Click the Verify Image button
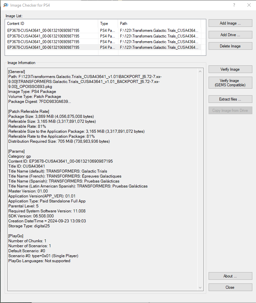The width and height of the screenshot is (256, 303). pos(230,69)
